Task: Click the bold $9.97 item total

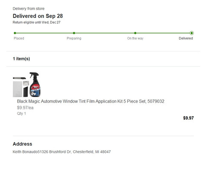Action: (188, 118)
